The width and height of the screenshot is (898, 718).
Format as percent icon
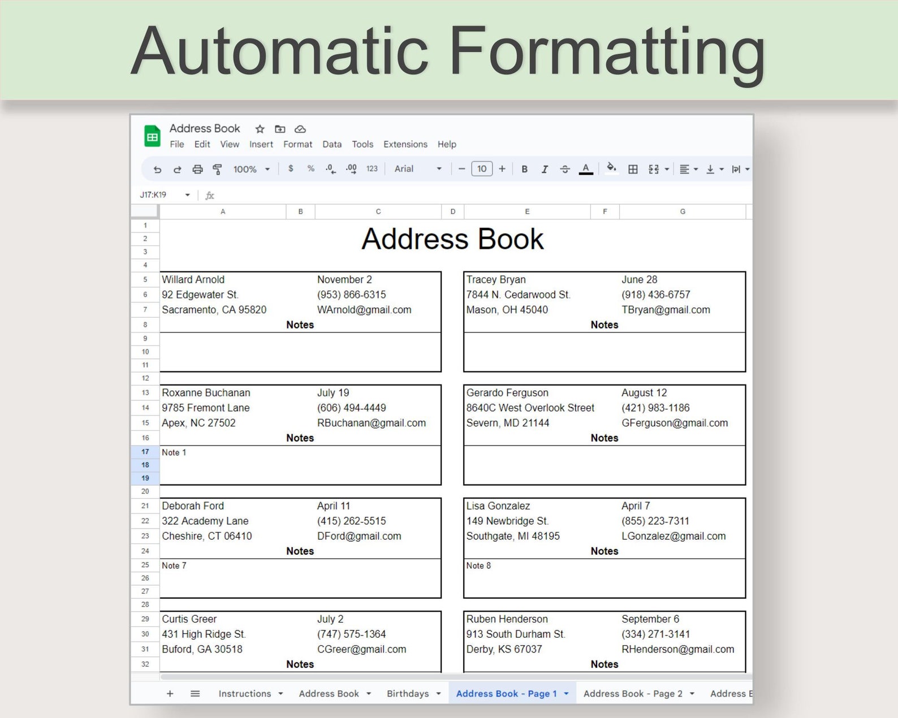311,168
